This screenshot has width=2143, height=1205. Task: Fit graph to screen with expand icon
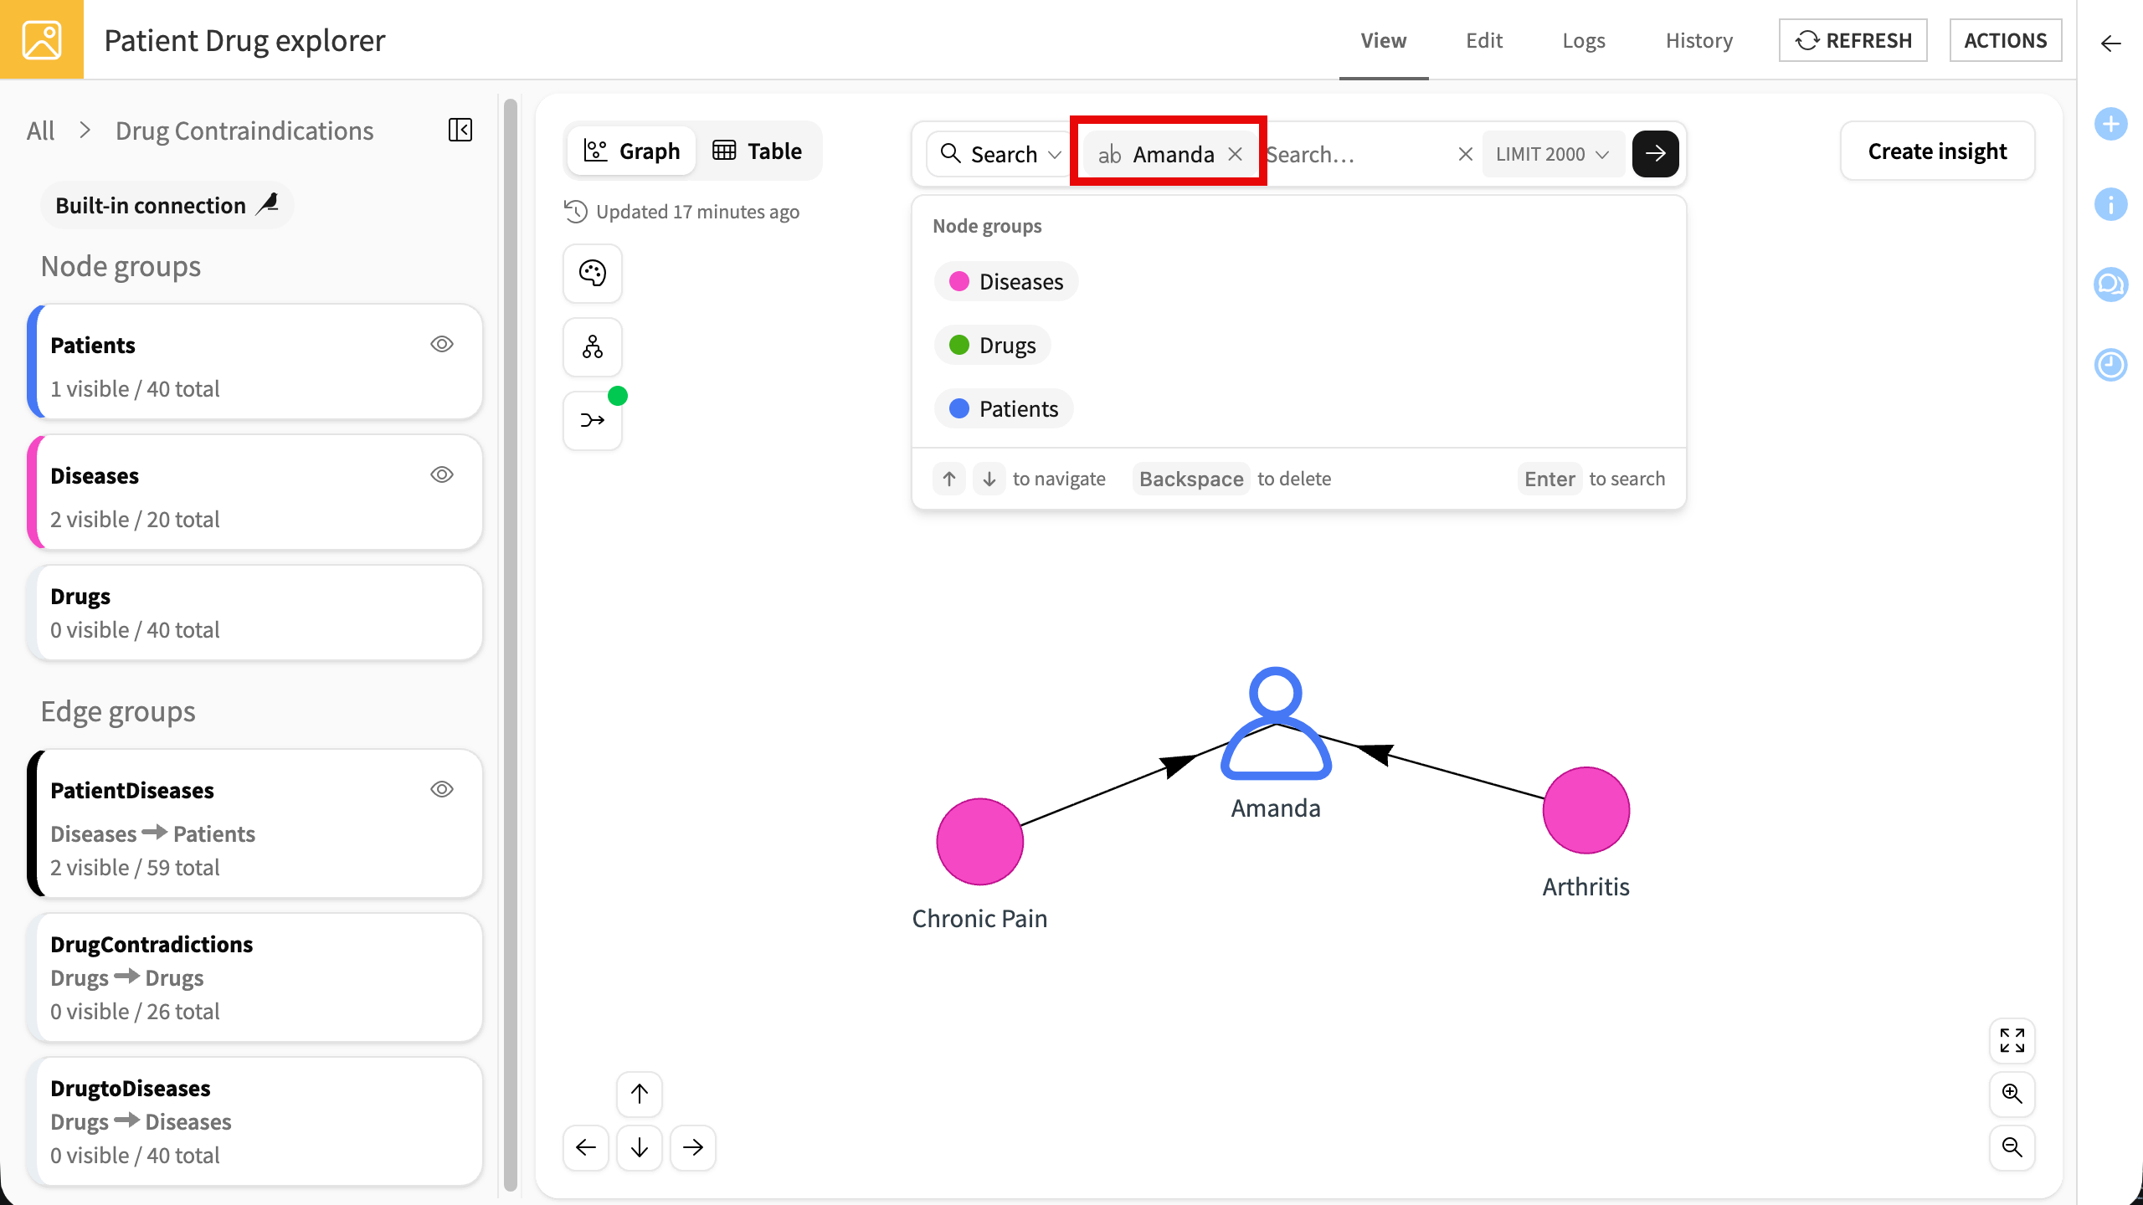click(x=2012, y=1040)
